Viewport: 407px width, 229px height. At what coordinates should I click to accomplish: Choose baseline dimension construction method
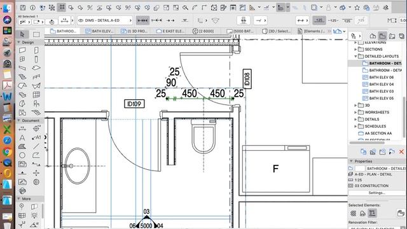[170, 20]
